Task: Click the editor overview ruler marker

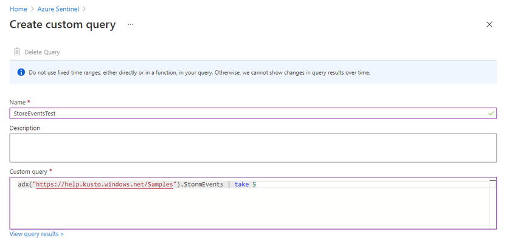Action: click(x=493, y=180)
